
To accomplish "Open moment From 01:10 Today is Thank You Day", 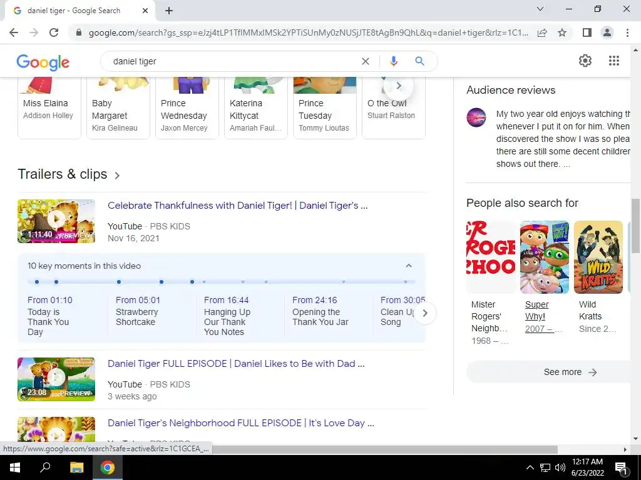I will [x=50, y=316].
